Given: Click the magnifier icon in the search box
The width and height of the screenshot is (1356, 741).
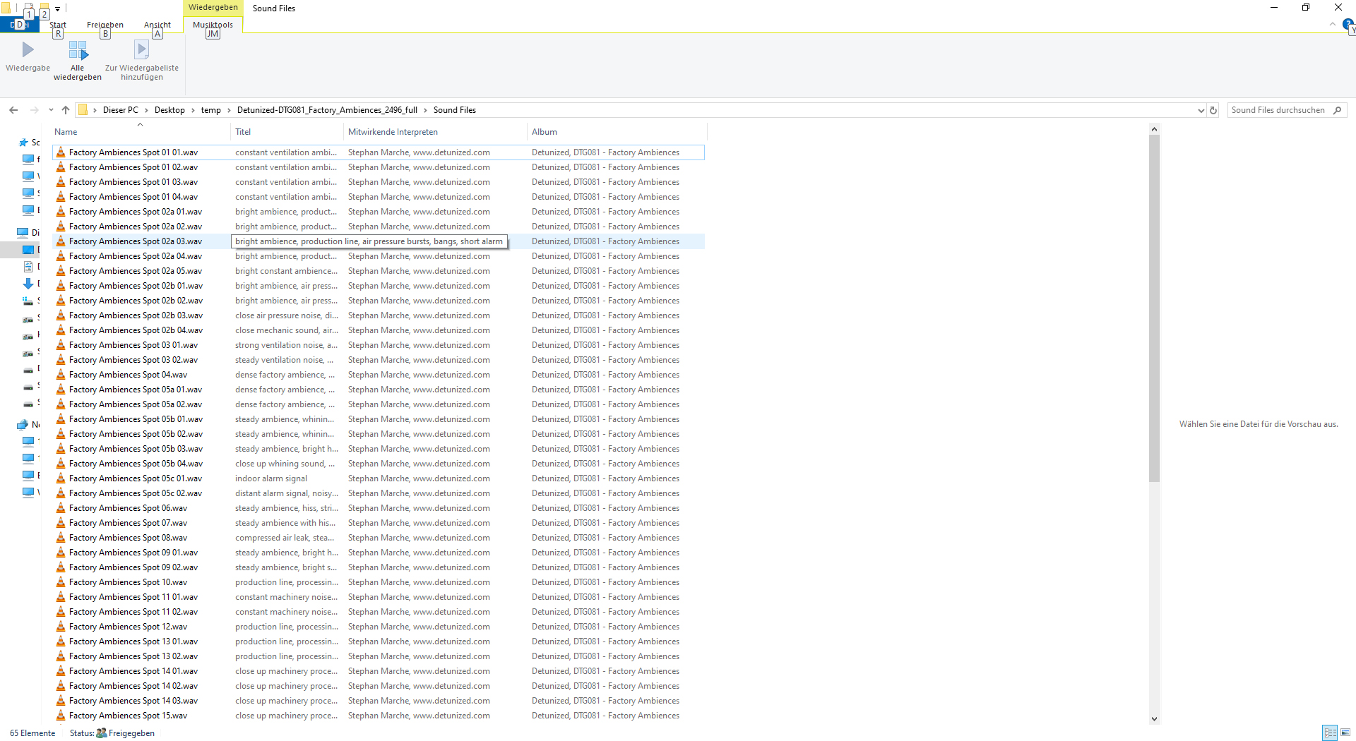Looking at the screenshot, I should pyautogui.click(x=1337, y=110).
